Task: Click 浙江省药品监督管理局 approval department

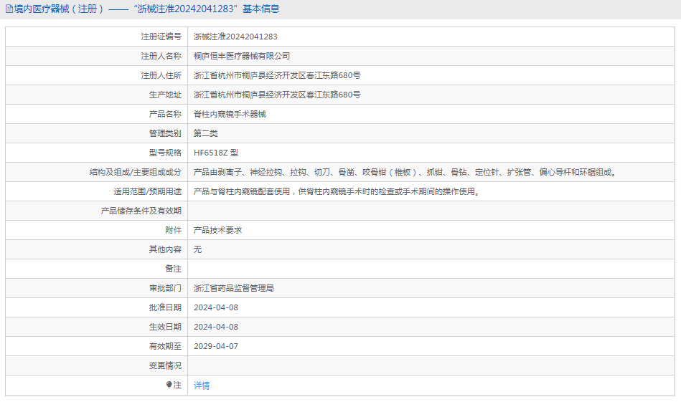Action: click(234, 288)
